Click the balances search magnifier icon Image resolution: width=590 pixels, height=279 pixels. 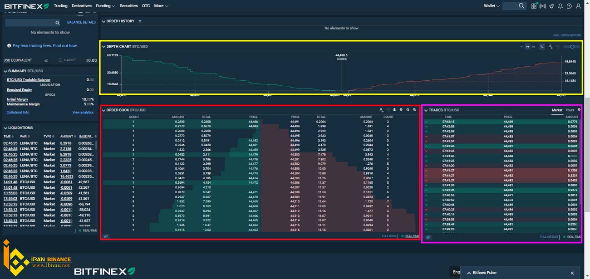(x=57, y=22)
